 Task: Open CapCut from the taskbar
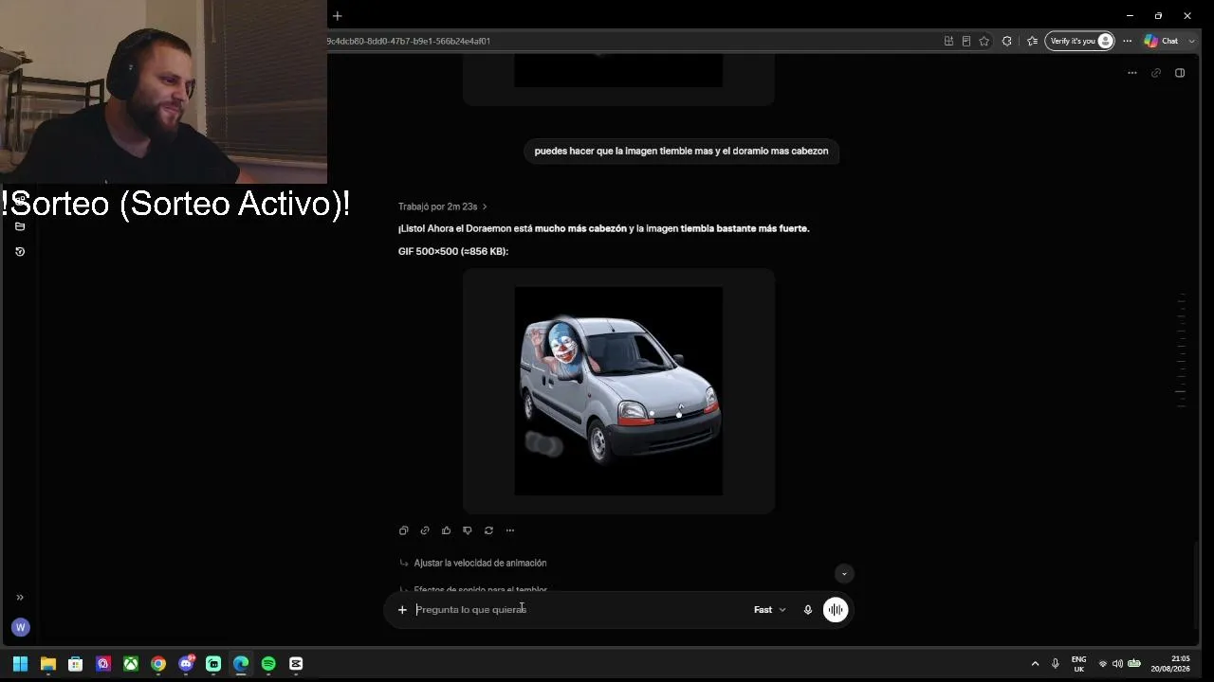click(296, 664)
